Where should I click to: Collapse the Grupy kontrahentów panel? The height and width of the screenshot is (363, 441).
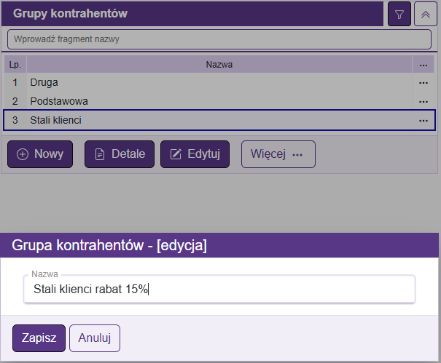[425, 14]
